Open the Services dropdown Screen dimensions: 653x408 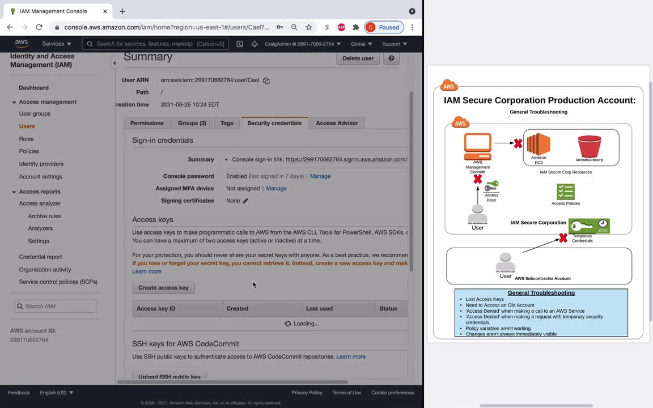pyautogui.click(x=56, y=44)
